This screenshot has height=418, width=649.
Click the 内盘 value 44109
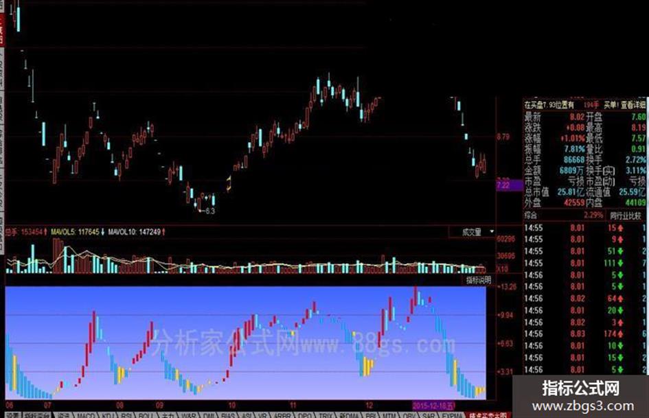pyautogui.click(x=635, y=202)
